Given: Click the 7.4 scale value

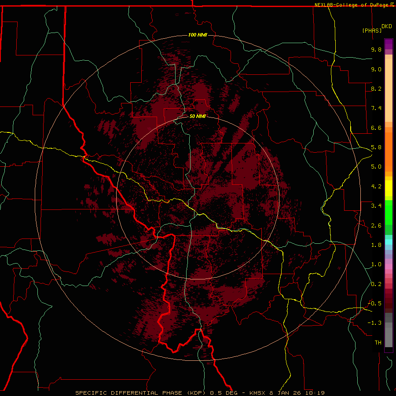Looking at the screenshot, I should pos(376,108).
